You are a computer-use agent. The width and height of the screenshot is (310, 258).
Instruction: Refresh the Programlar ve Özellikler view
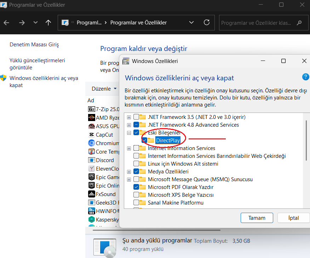[207, 22]
